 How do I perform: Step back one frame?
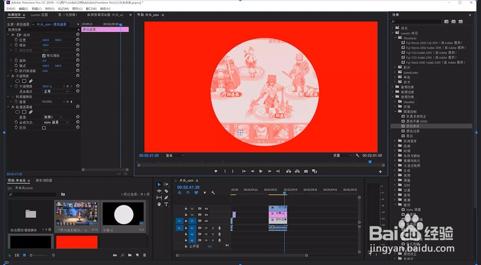coord(252,171)
